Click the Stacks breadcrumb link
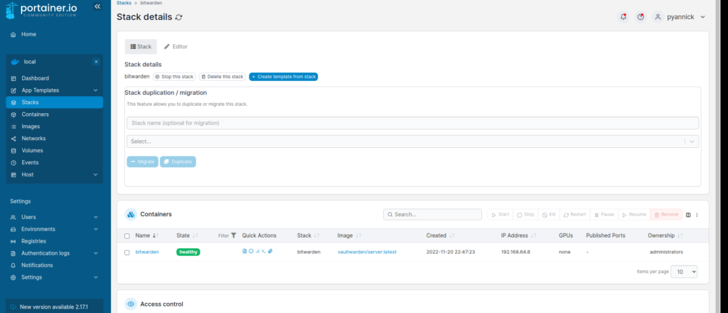Image resolution: width=728 pixels, height=313 pixels. click(x=124, y=3)
